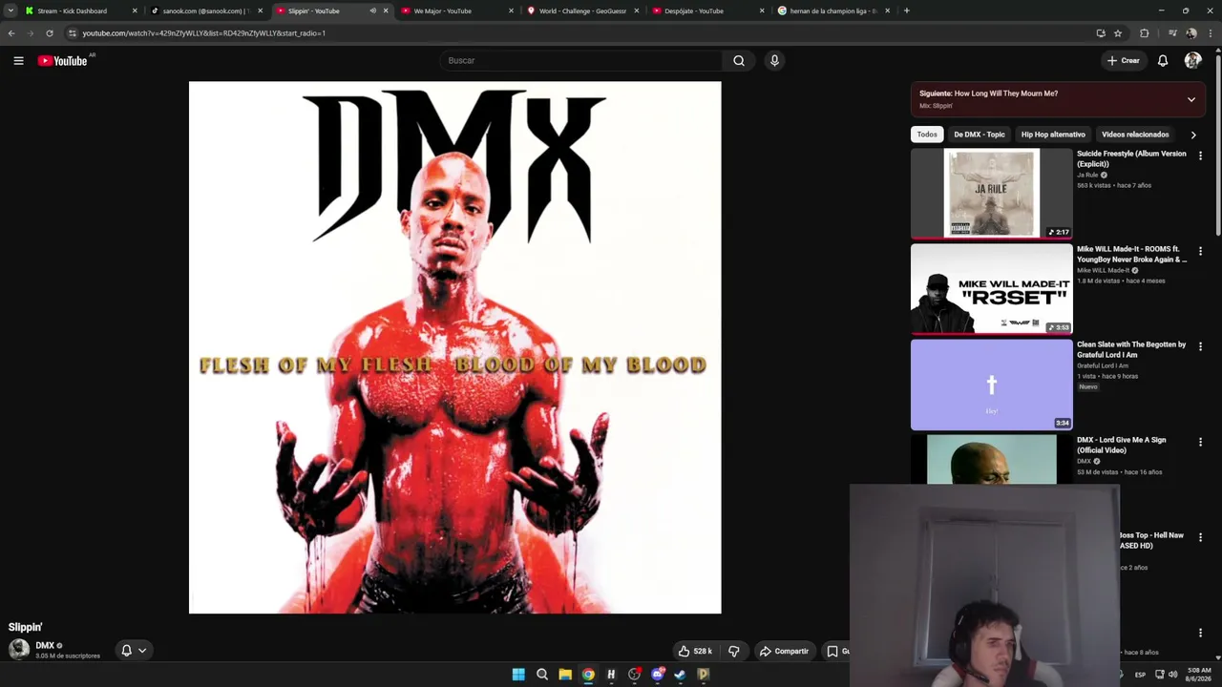Open the subscription notification bell dropdown
This screenshot has height=687, width=1222.
pos(134,650)
